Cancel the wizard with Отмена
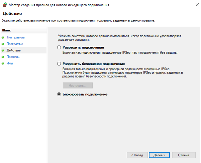Screen dimensions: 201x163 (x=184, y=155)
